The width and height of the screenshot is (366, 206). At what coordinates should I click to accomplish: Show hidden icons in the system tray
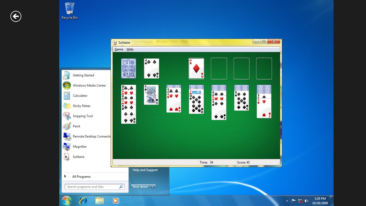pyautogui.click(x=287, y=201)
